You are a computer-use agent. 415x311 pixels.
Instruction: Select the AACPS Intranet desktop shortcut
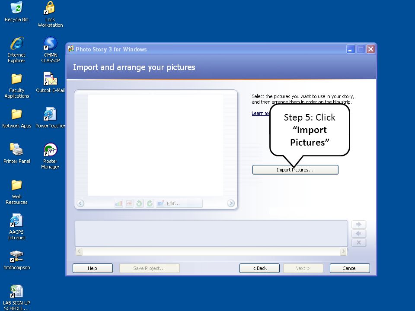(16, 227)
